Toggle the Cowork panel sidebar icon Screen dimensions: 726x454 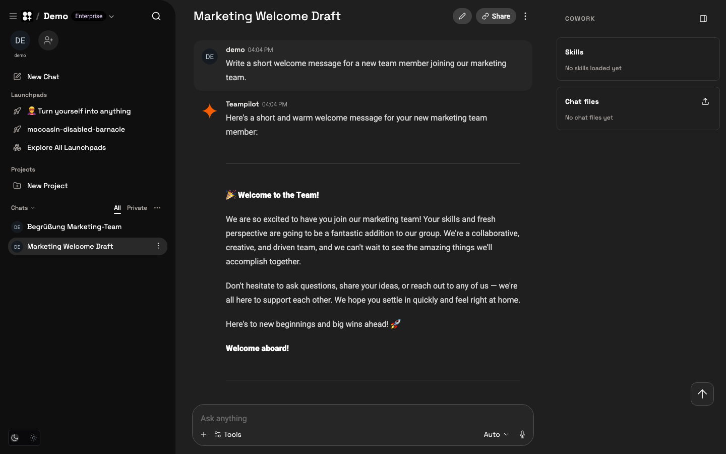[703, 19]
